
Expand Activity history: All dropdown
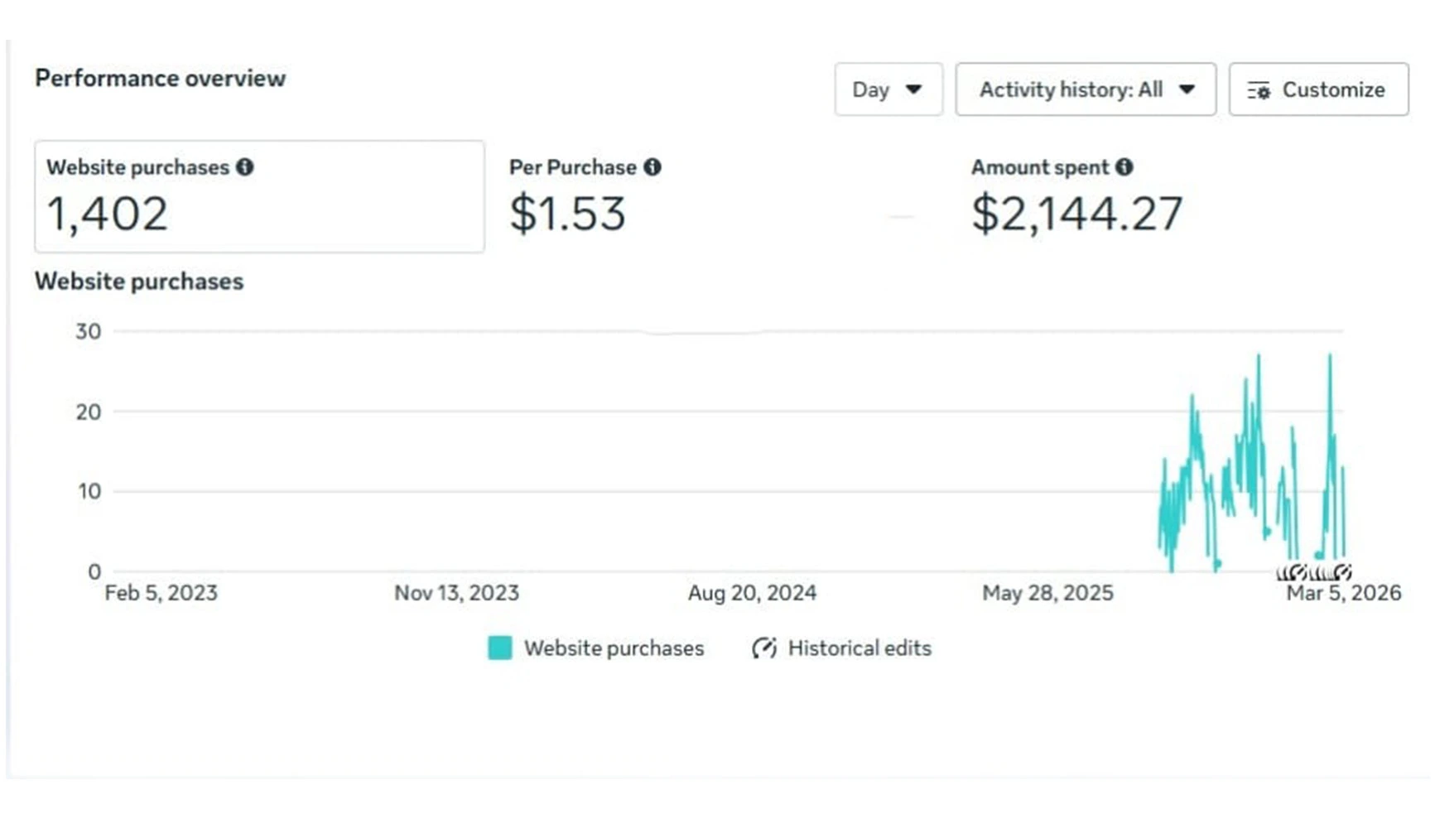(x=1086, y=89)
